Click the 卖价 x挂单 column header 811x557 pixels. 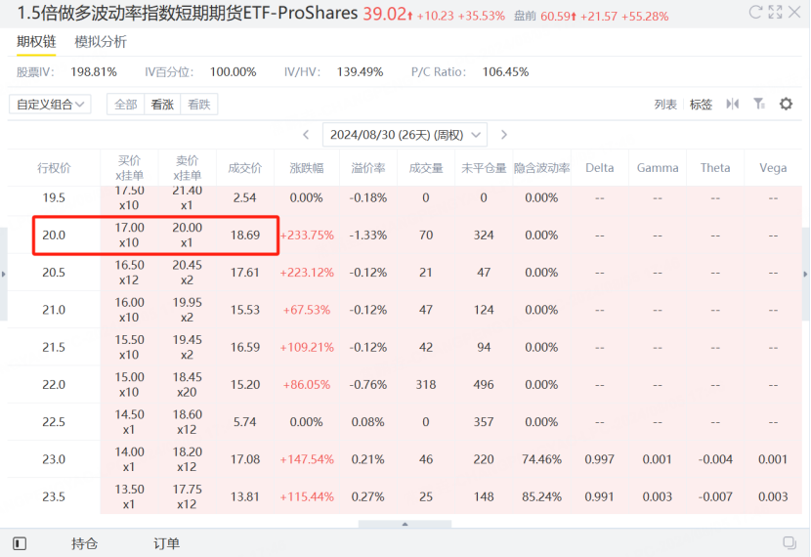pos(188,167)
